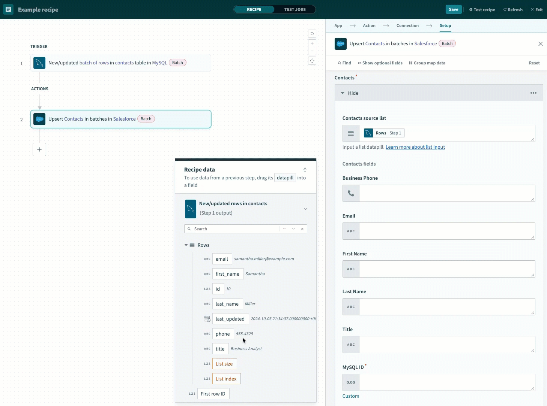The image size is (547, 406).
Task: Collapse the Rows tree in Recipe data
Action: [186, 245]
